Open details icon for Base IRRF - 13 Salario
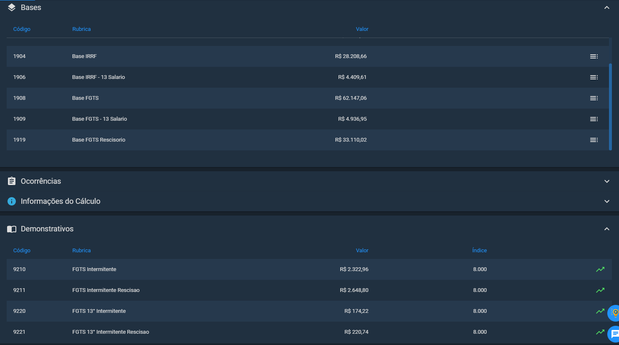 (x=594, y=77)
